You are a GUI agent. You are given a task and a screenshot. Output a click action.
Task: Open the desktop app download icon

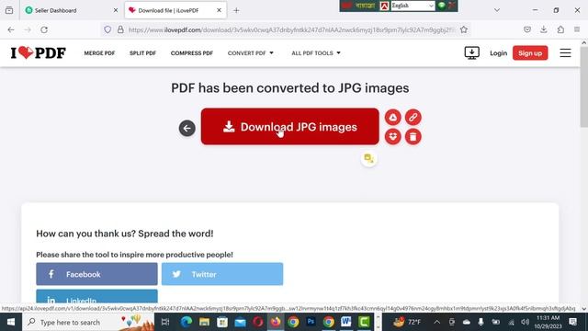pos(471,53)
